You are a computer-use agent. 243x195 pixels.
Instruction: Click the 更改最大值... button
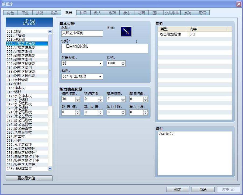coord(29,178)
